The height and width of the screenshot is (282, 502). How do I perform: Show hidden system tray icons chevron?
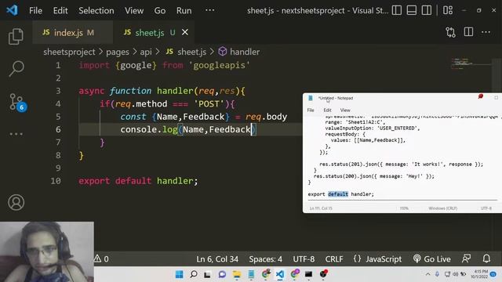(x=427, y=274)
